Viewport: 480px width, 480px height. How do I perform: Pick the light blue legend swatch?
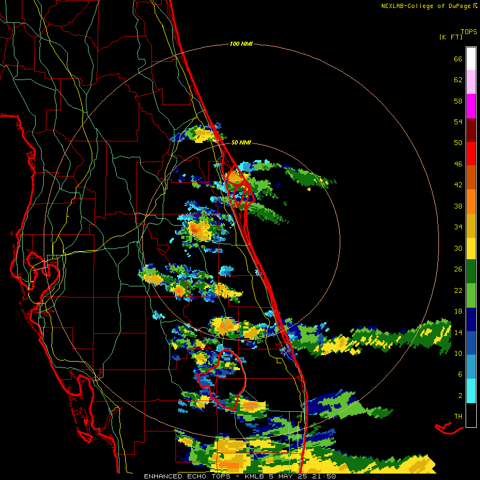pos(471,367)
